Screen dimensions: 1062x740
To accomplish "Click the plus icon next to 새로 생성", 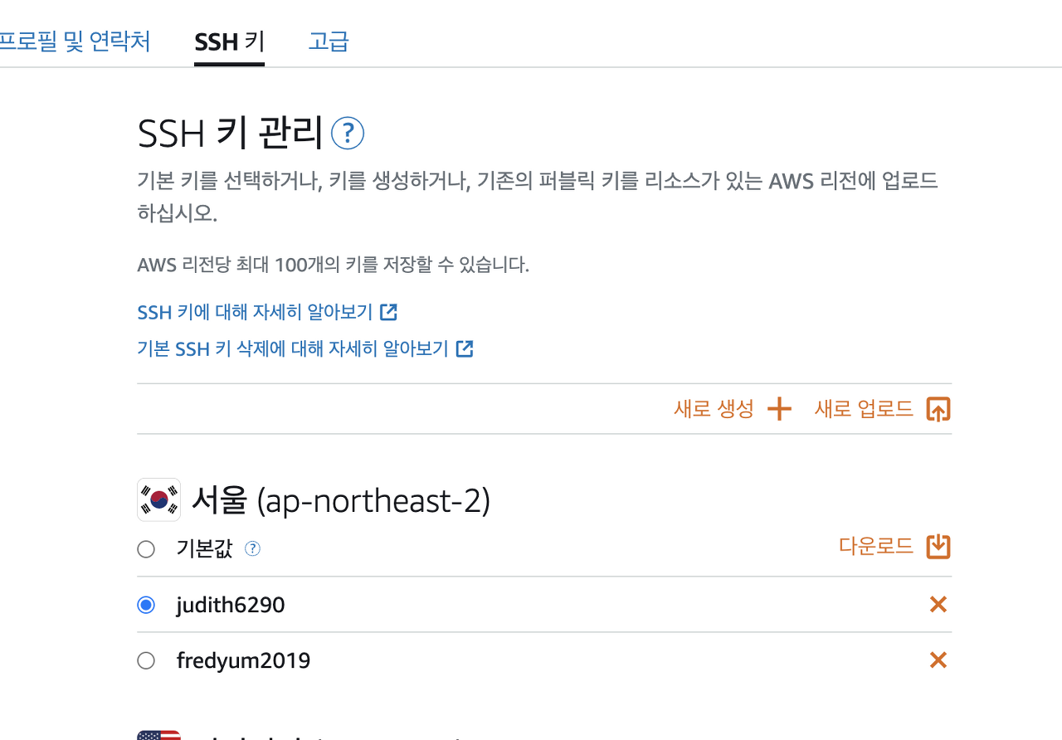I will tap(779, 409).
